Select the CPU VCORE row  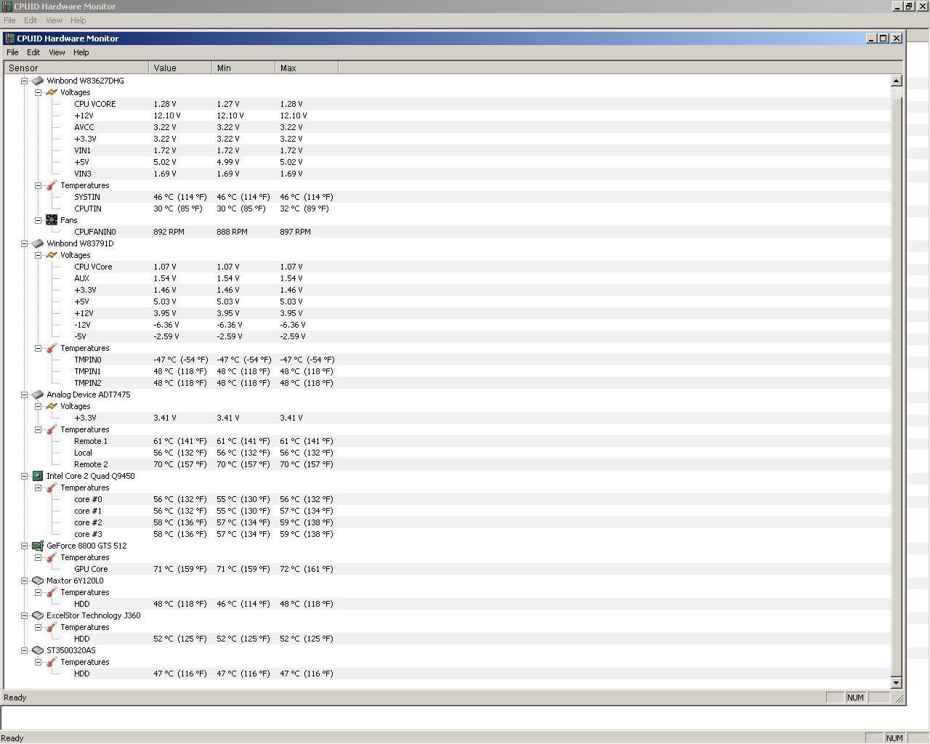448,104
